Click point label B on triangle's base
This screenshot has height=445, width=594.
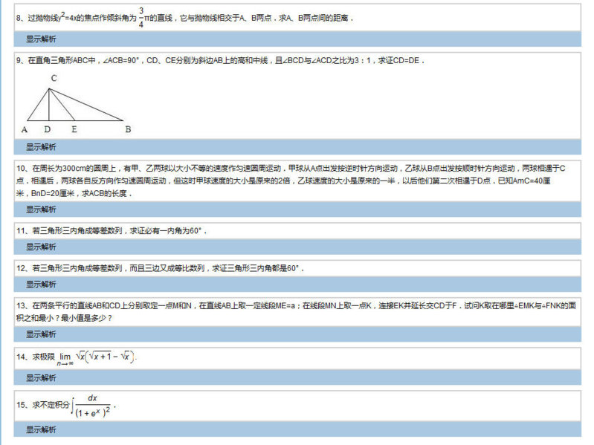pos(128,129)
